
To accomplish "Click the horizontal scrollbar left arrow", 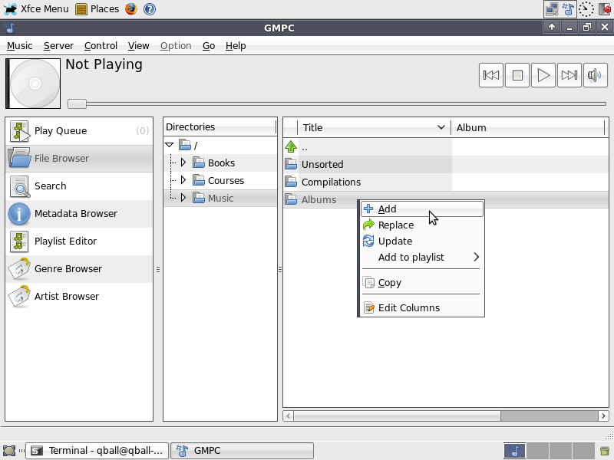I will click(x=289, y=416).
